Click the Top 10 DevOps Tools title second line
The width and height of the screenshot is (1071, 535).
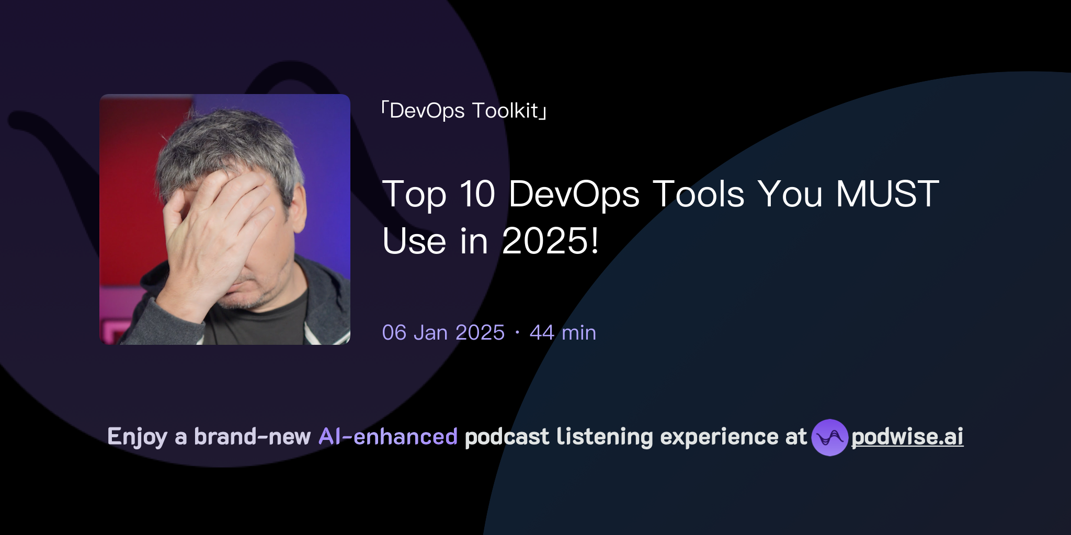491,242
